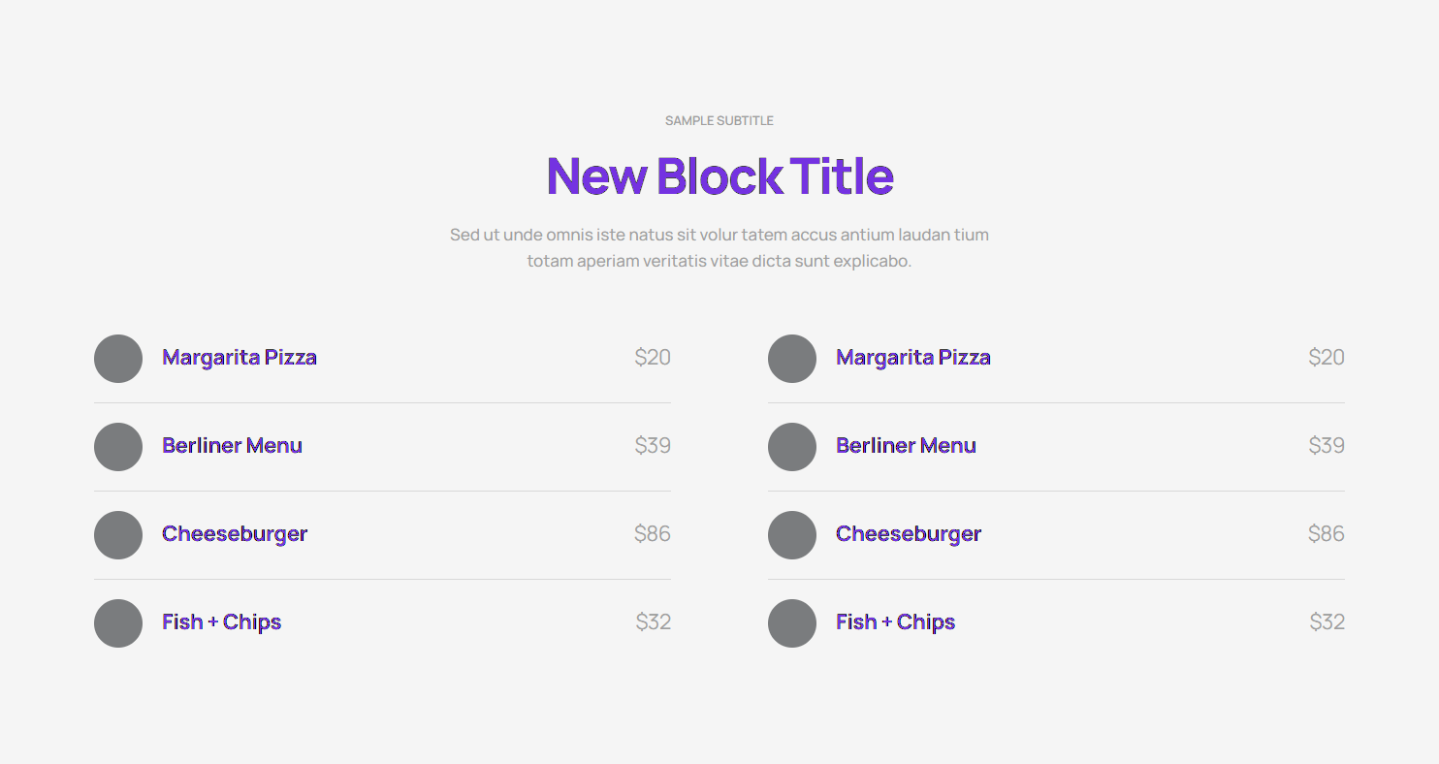Click the $32 price beside right Fish + Chips

(x=1326, y=621)
